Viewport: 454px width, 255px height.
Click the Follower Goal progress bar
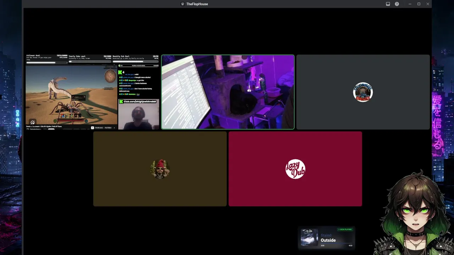(x=46, y=62)
